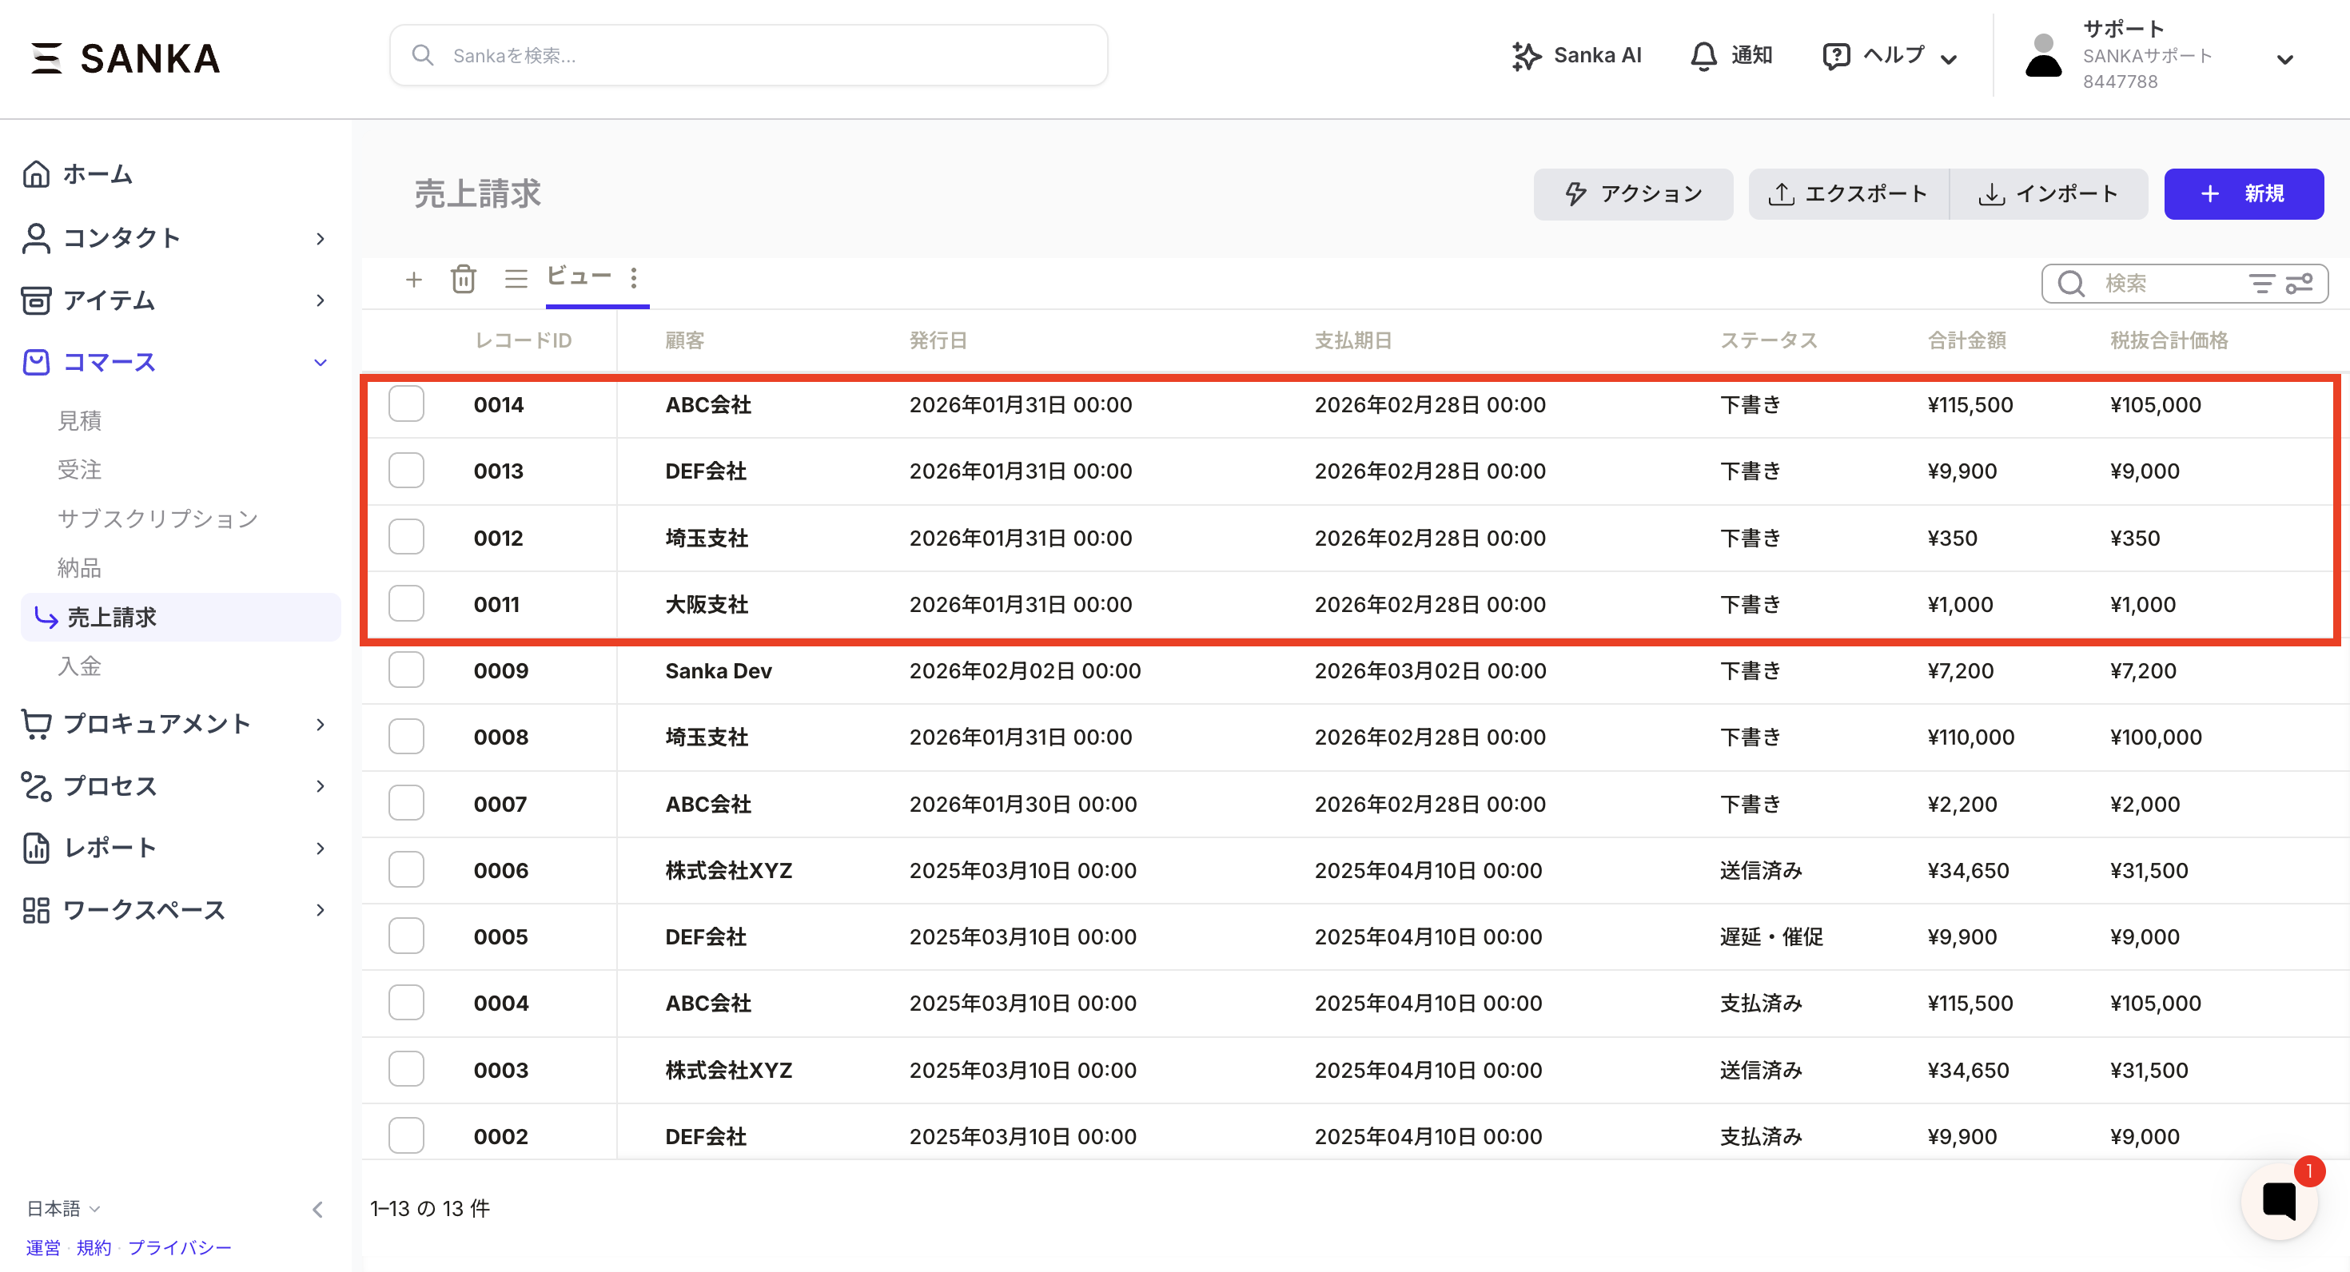Open the notification bell icon
This screenshot has height=1272, width=2350.
click(1703, 57)
